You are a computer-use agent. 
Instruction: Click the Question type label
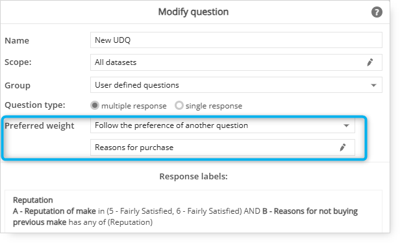coord(35,105)
